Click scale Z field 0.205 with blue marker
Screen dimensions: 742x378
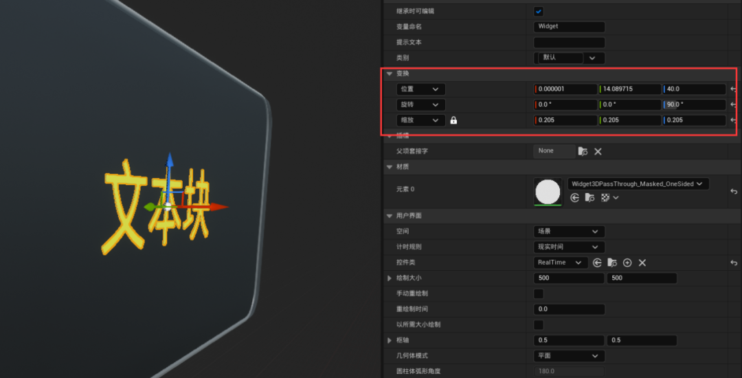[x=694, y=120]
